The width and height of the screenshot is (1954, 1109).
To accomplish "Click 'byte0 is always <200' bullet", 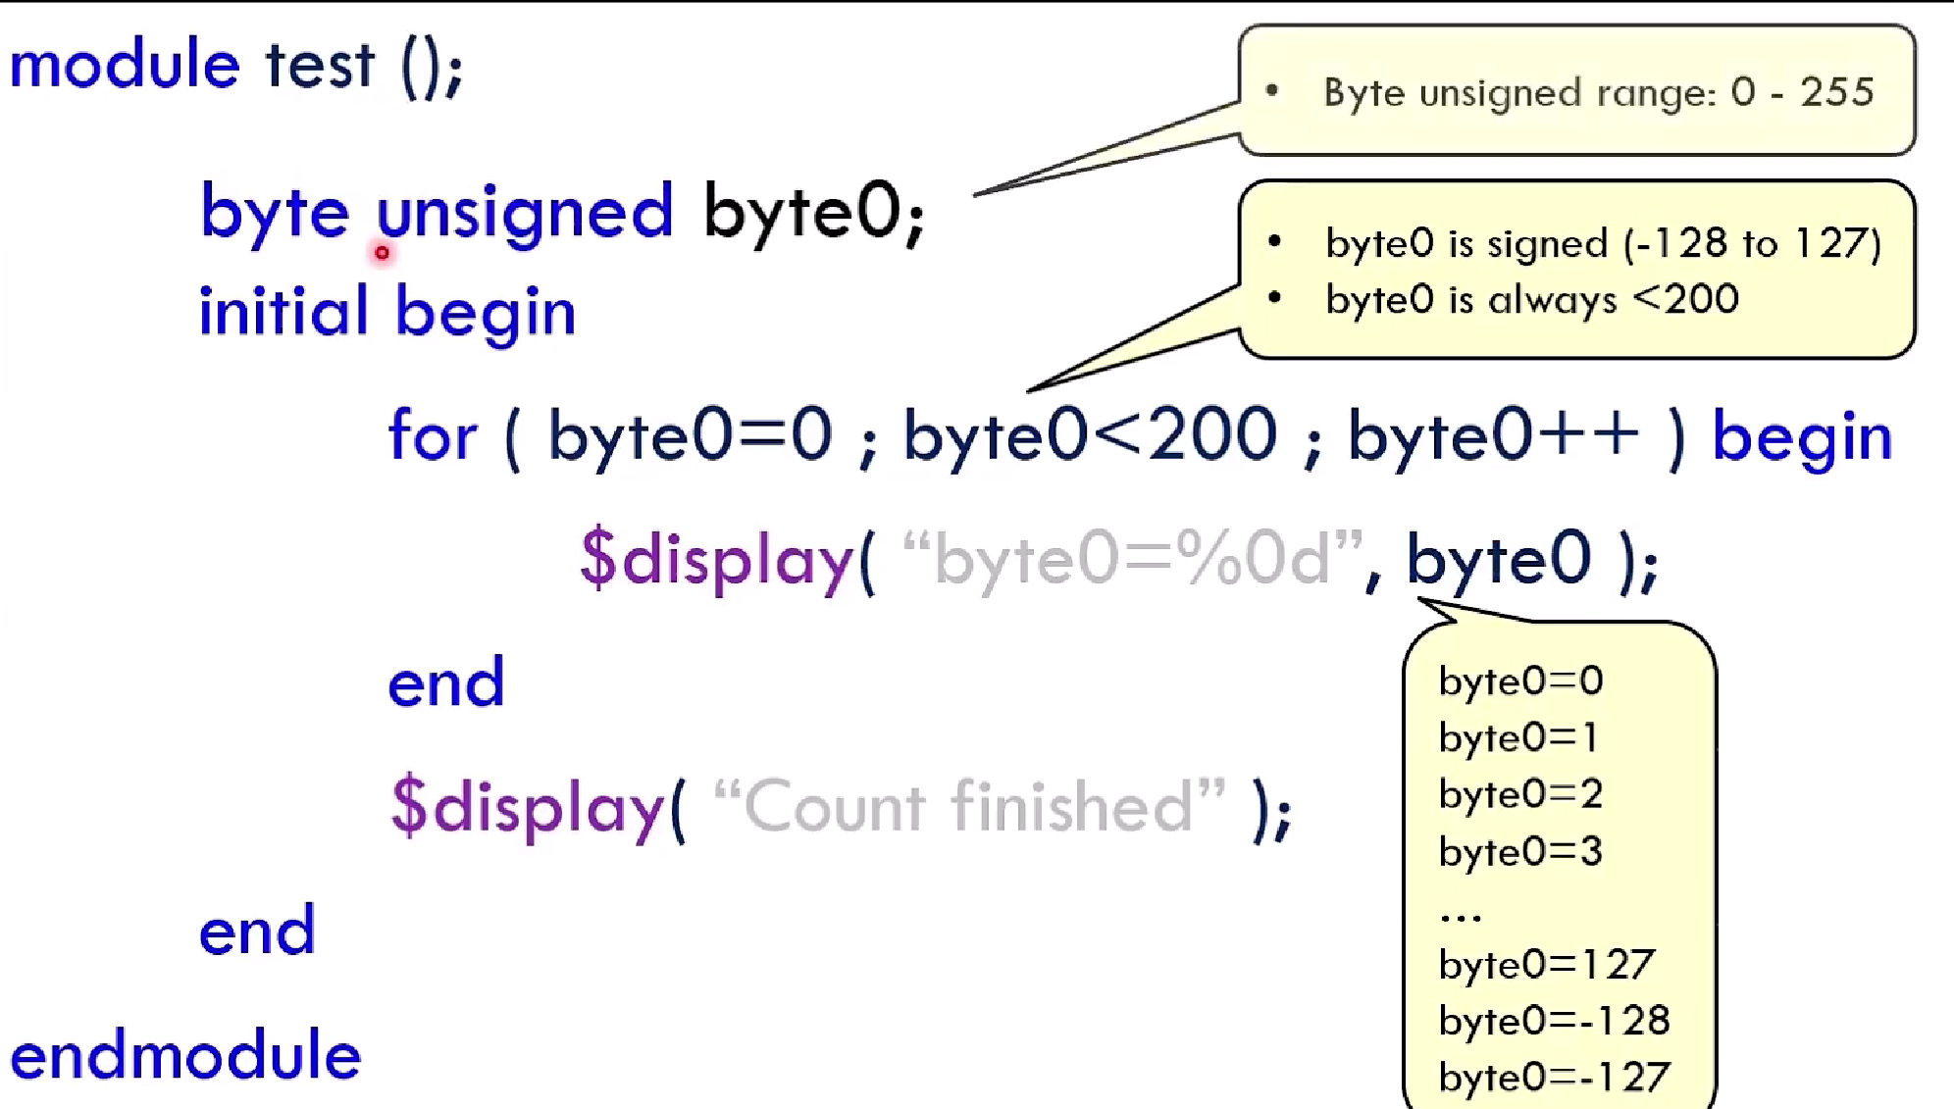I will (1531, 299).
